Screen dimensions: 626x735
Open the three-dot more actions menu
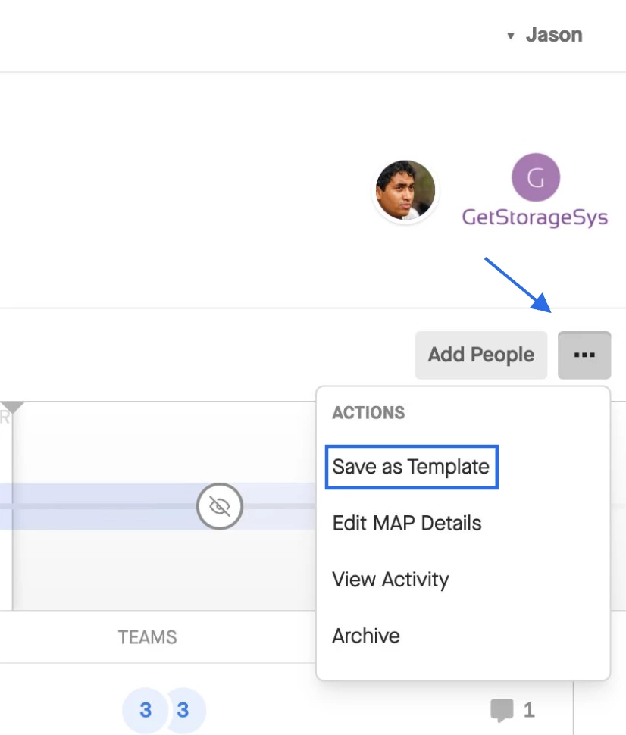[584, 355]
